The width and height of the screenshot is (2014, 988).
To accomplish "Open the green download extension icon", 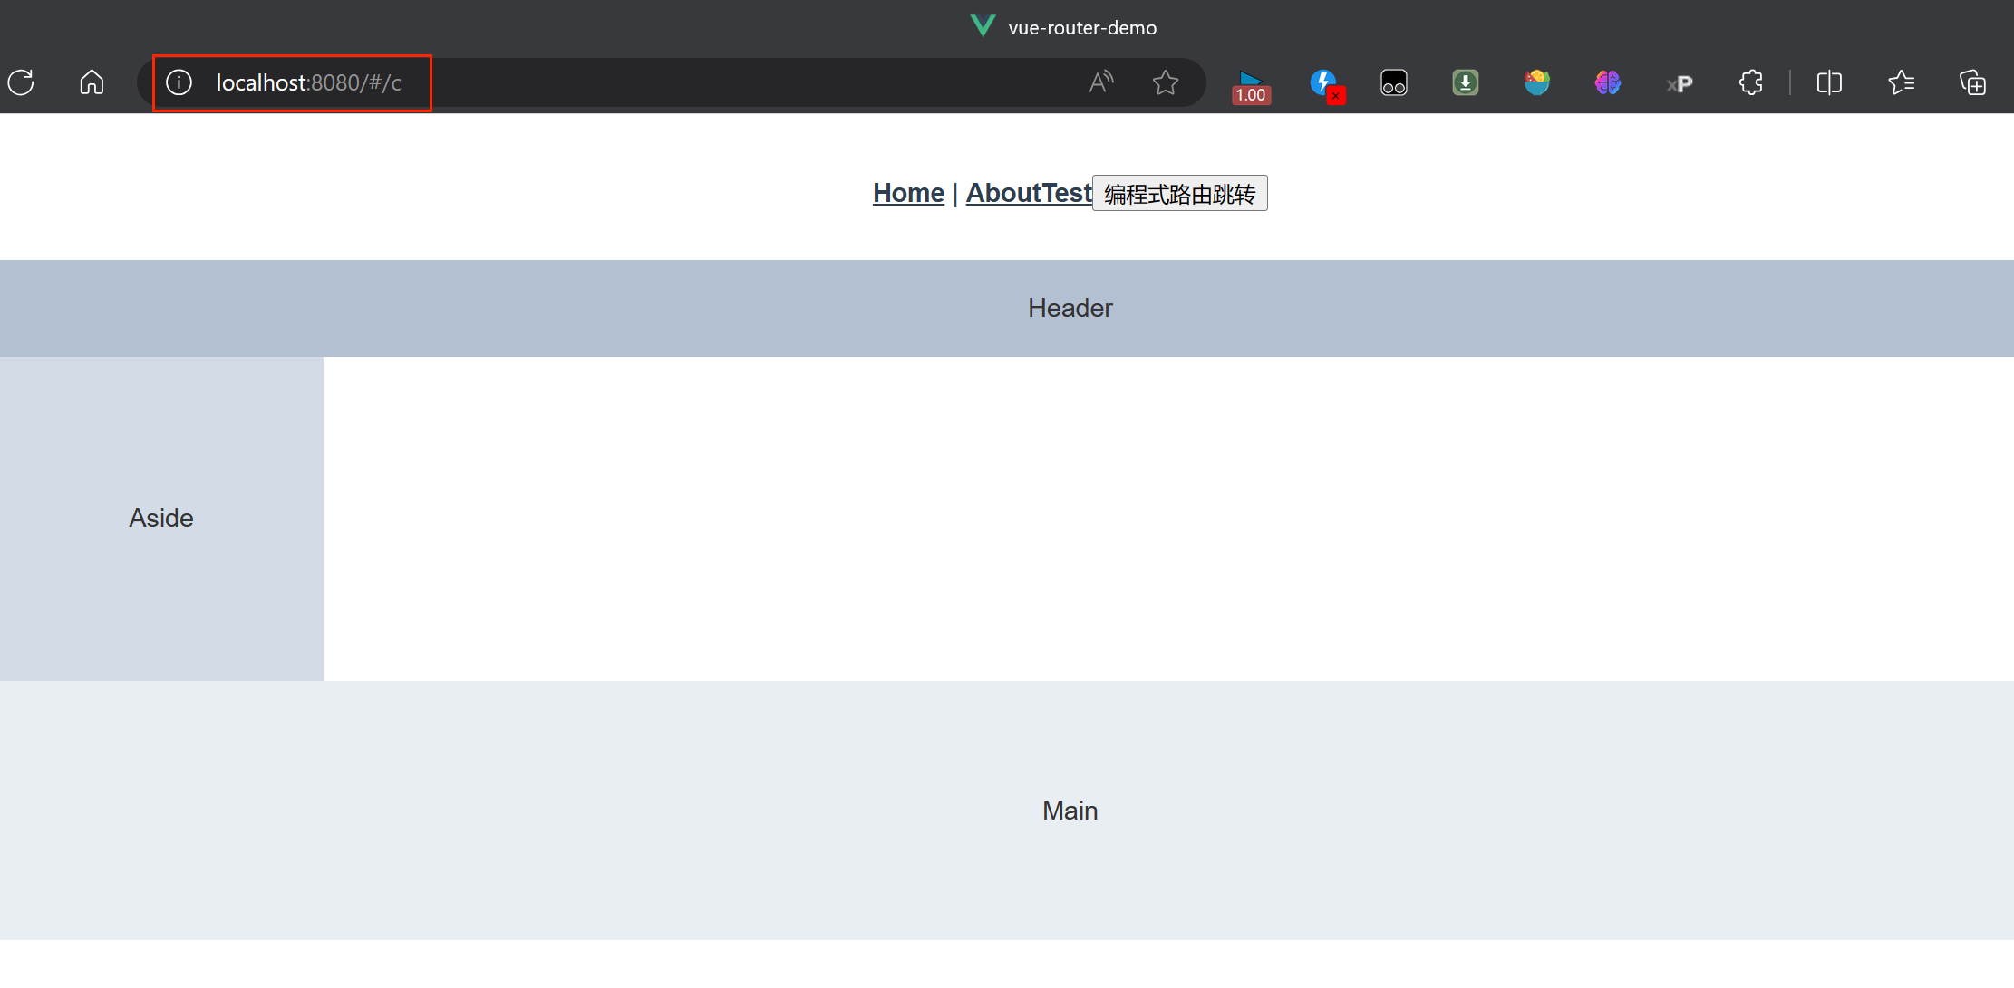I will [x=1466, y=82].
